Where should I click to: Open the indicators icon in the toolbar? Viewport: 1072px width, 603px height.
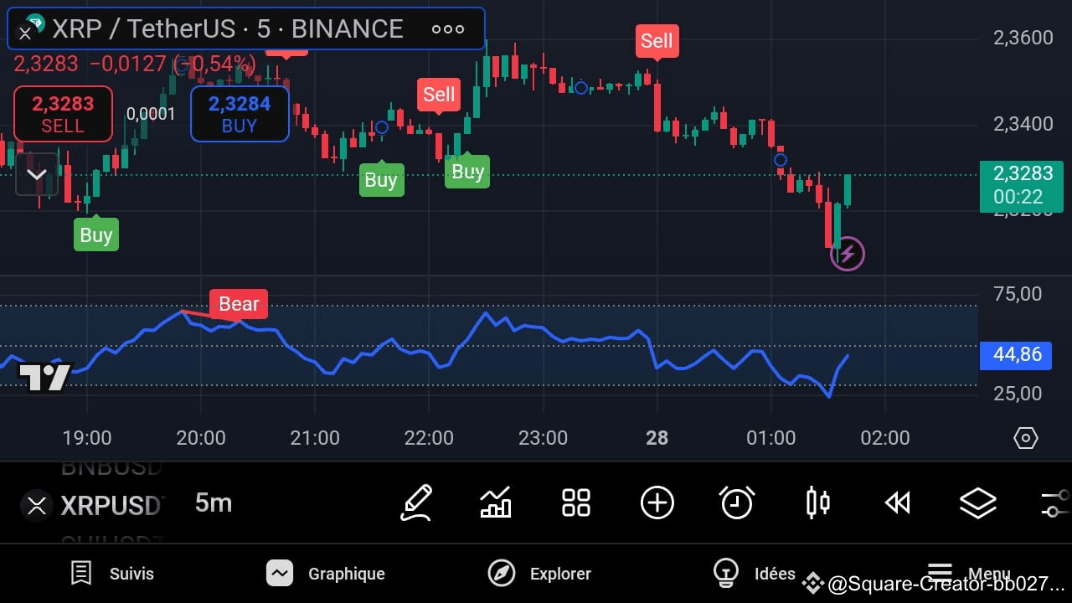coord(496,502)
